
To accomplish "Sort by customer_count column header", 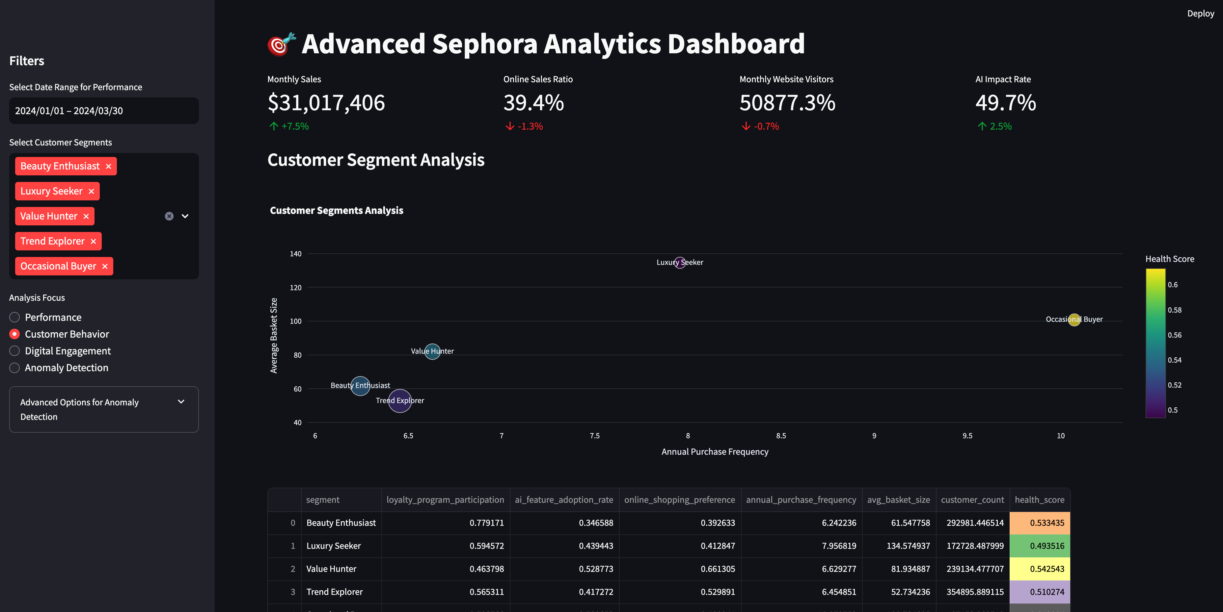I will [972, 500].
